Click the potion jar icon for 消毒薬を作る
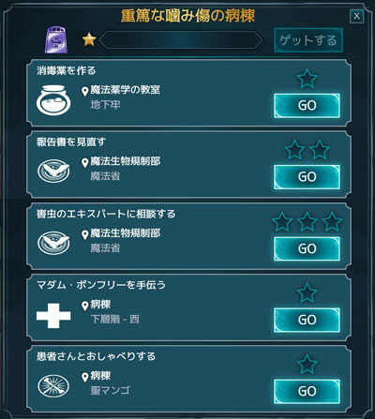375x419 pixels. coord(53,99)
